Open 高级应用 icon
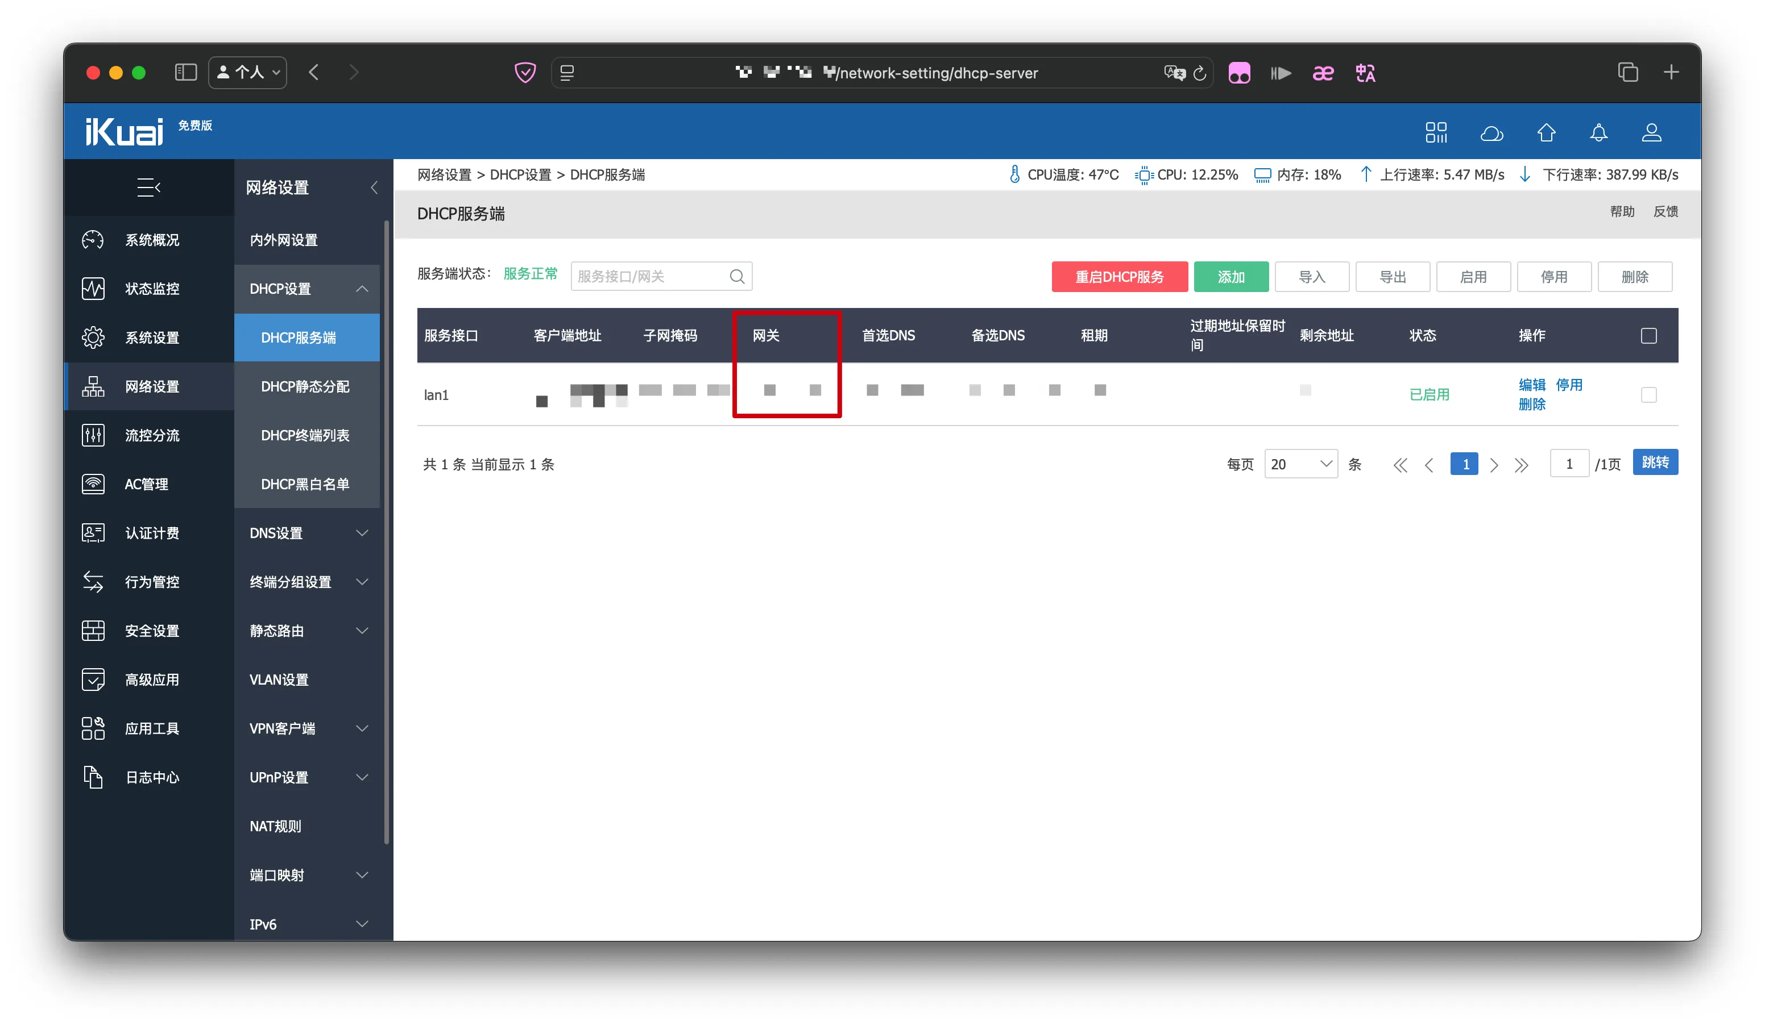Viewport: 1765px width, 1025px height. 93,680
